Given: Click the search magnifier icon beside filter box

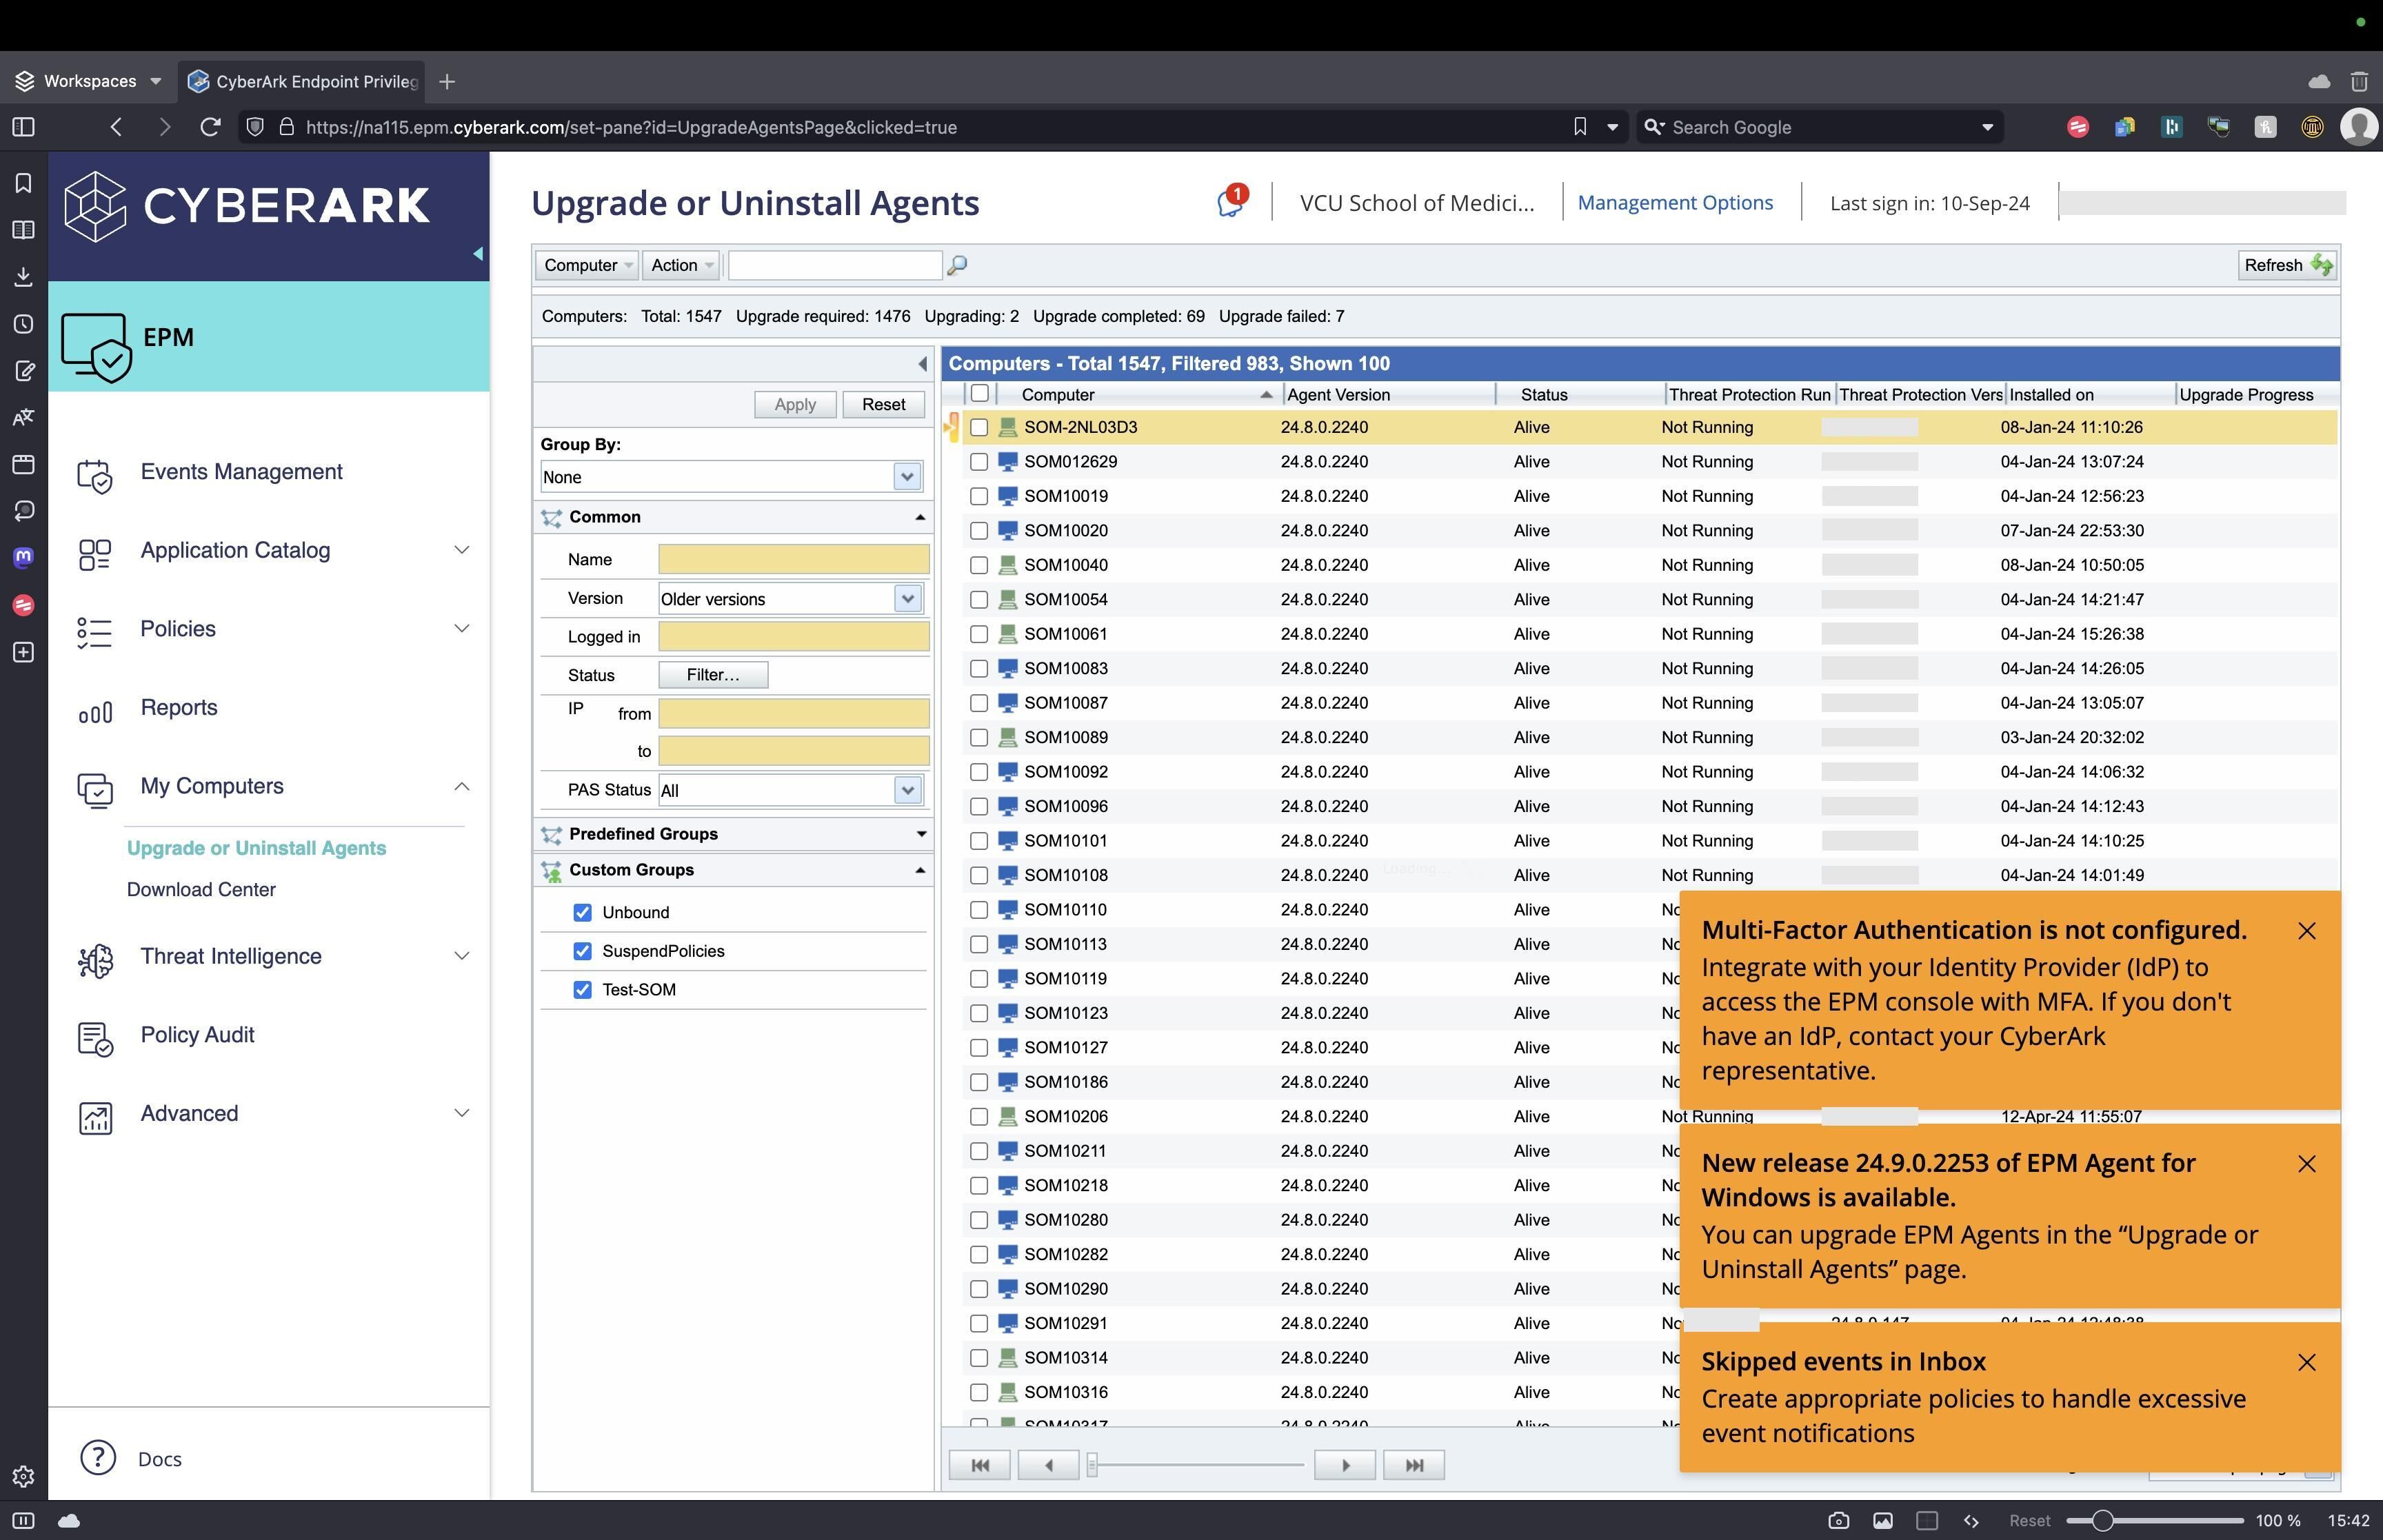Looking at the screenshot, I should (x=957, y=265).
